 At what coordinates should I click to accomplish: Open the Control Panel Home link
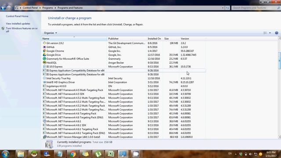[x=17, y=16]
